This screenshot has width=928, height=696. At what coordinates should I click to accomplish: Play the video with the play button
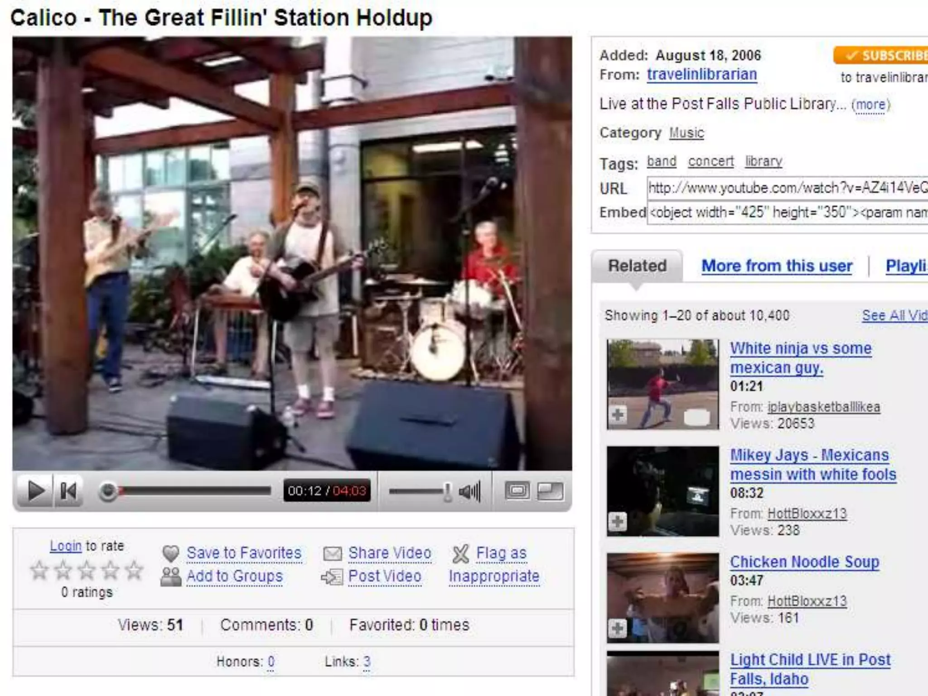point(36,491)
